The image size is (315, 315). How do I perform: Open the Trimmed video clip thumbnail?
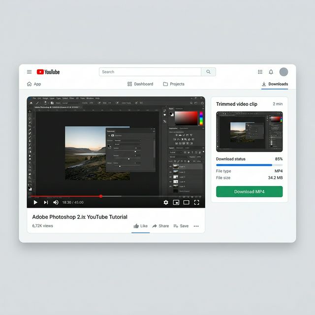[x=250, y=131]
